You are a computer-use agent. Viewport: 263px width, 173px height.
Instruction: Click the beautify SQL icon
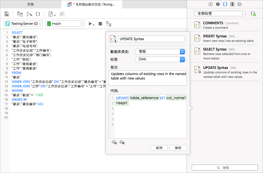[29, 14]
